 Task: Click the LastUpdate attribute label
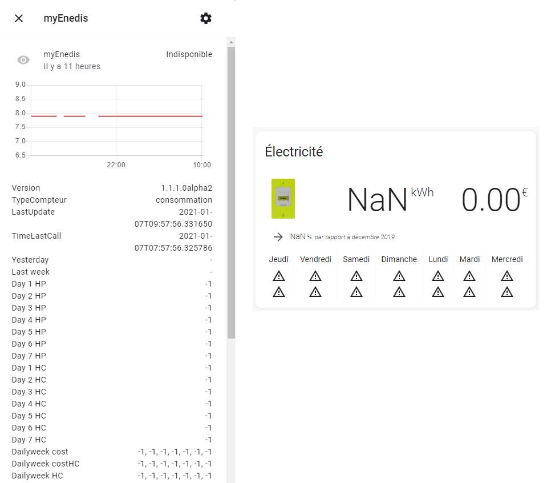[33, 212]
